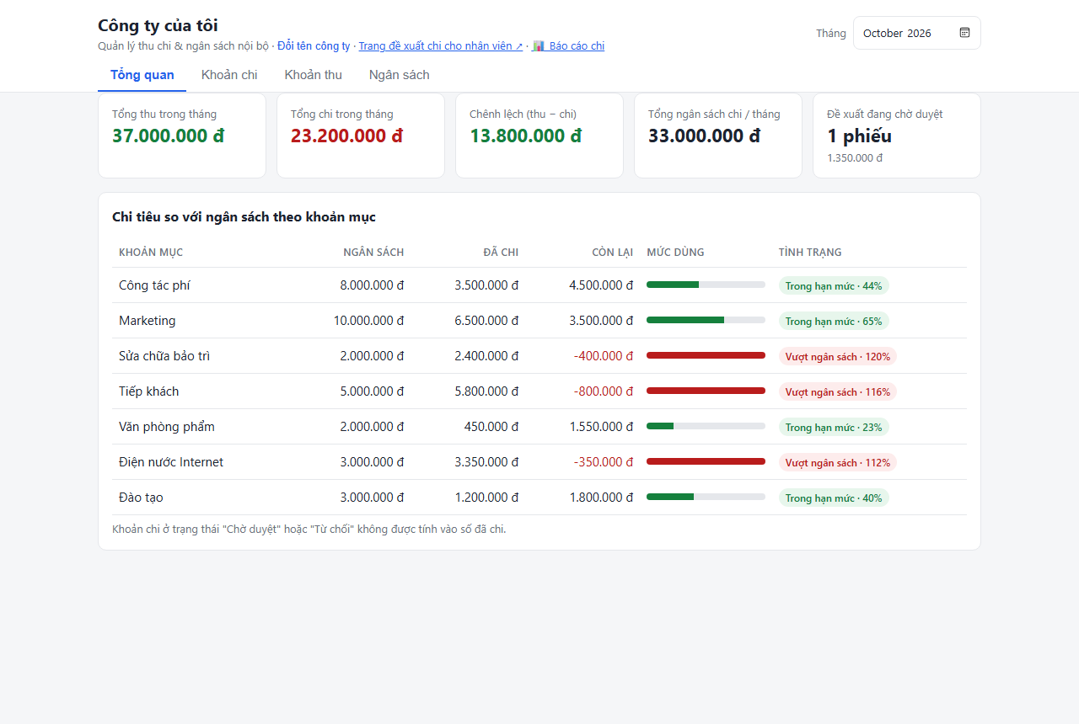Click the CÒN LẠI column header
Image resolution: width=1079 pixels, height=724 pixels.
(613, 252)
